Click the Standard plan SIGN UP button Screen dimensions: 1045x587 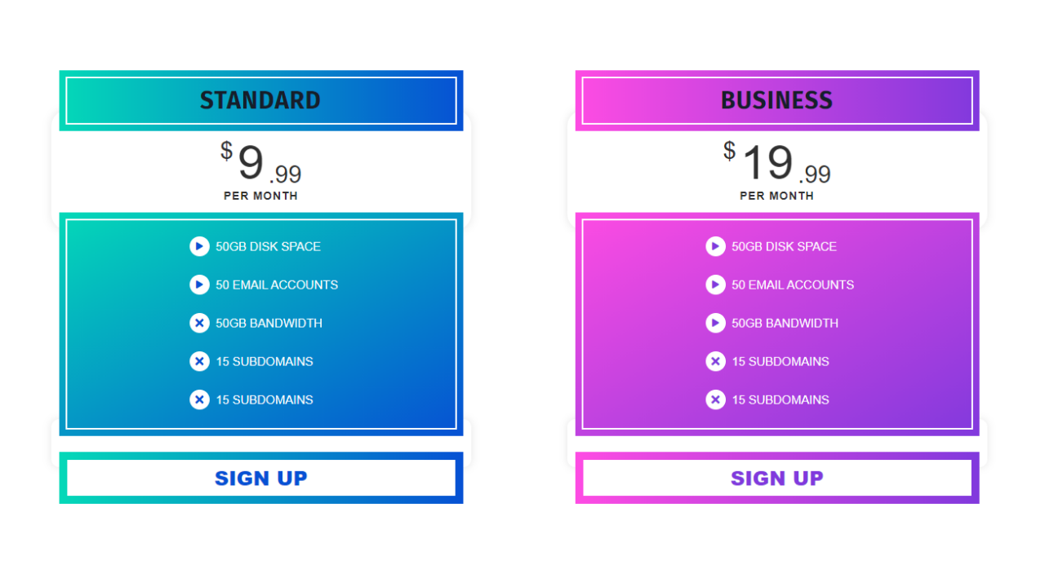coord(261,478)
